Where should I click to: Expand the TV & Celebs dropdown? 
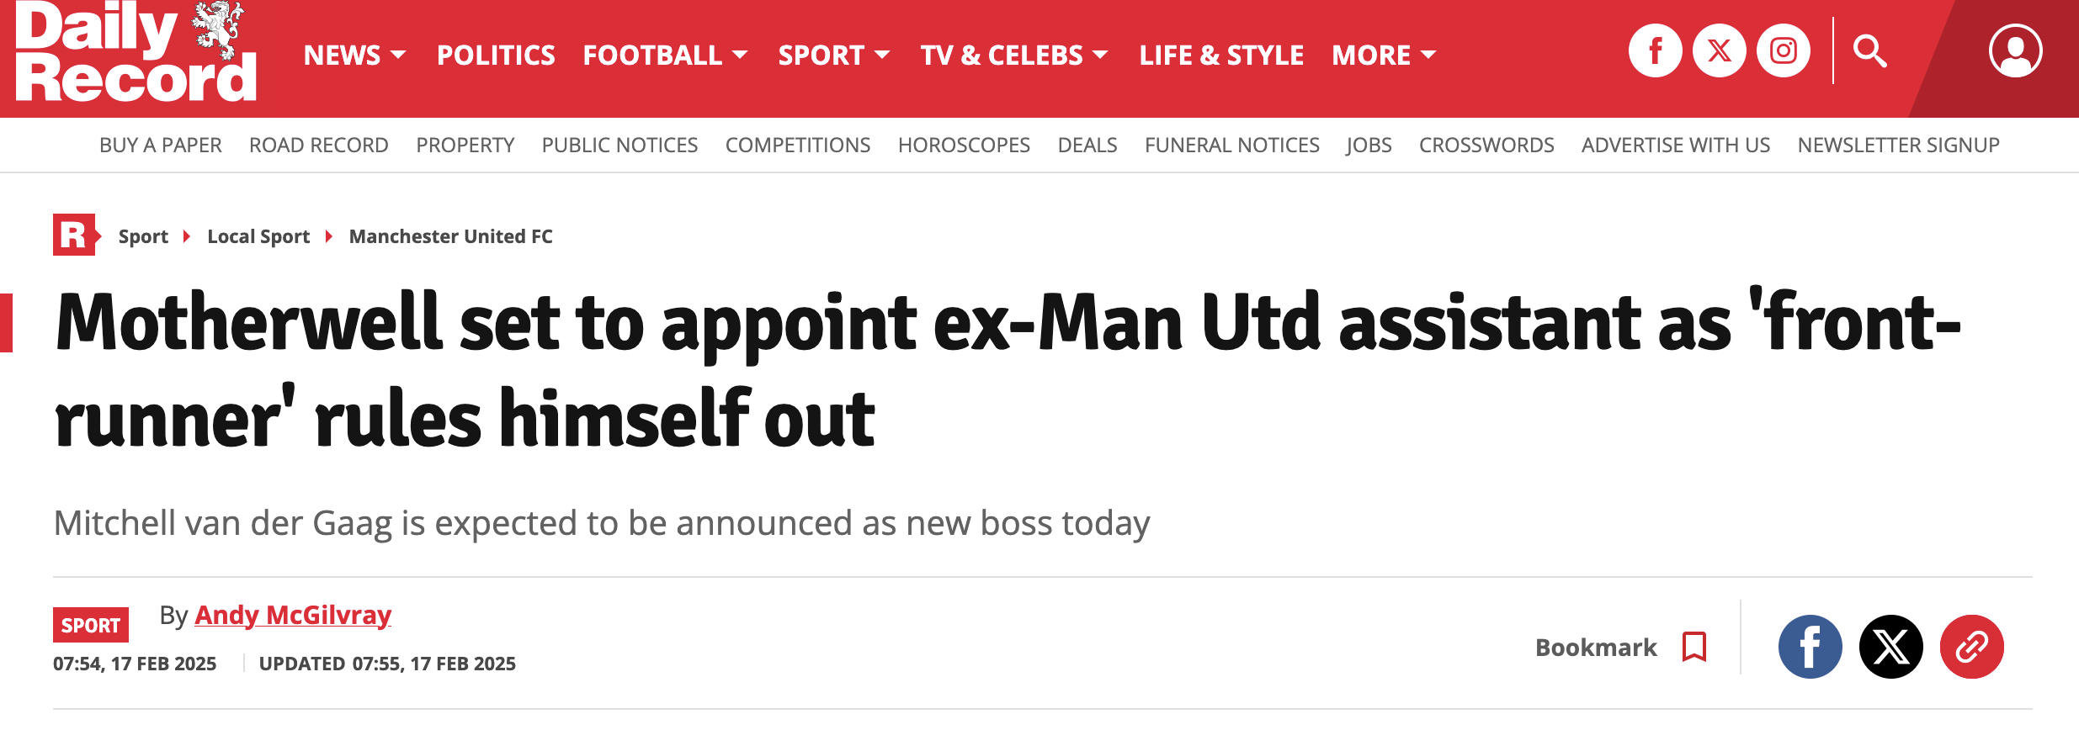click(x=1013, y=56)
